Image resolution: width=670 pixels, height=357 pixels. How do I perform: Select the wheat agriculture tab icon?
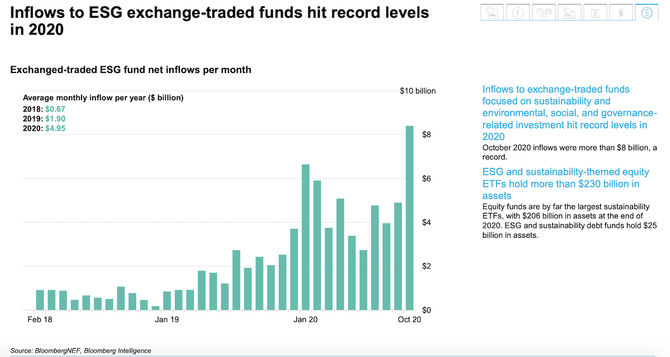coord(621,12)
